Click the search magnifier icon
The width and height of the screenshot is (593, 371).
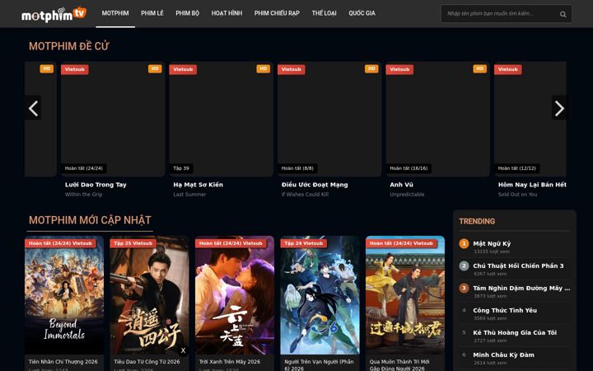coord(563,14)
